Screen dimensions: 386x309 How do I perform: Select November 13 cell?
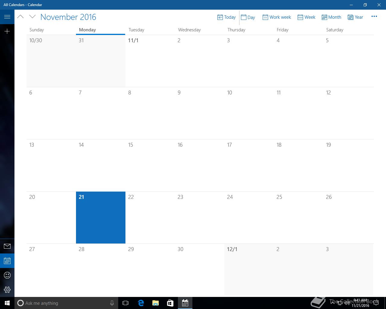(x=51, y=165)
